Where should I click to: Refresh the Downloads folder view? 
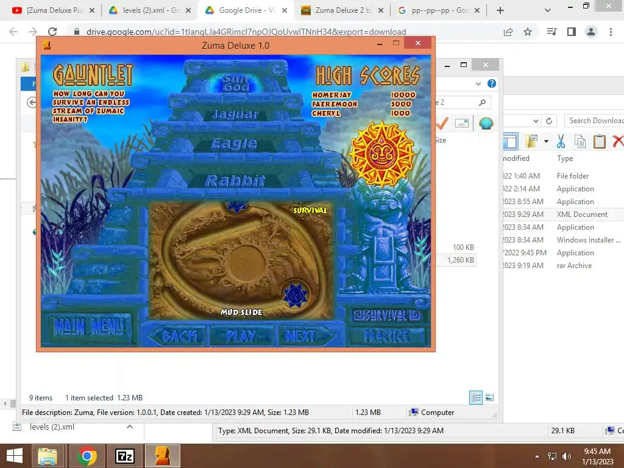[x=549, y=121]
